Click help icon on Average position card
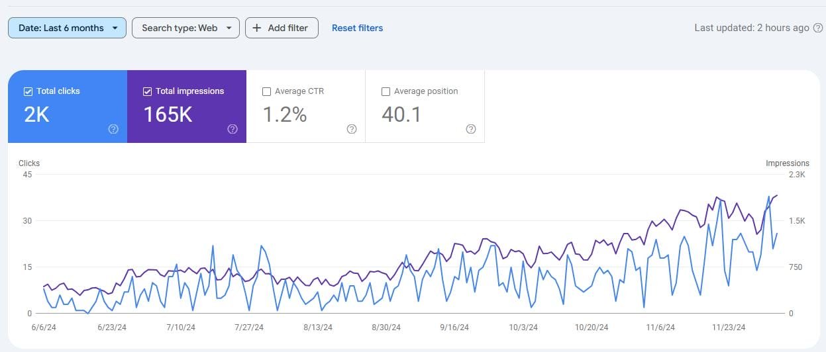The image size is (826, 352). [471, 129]
